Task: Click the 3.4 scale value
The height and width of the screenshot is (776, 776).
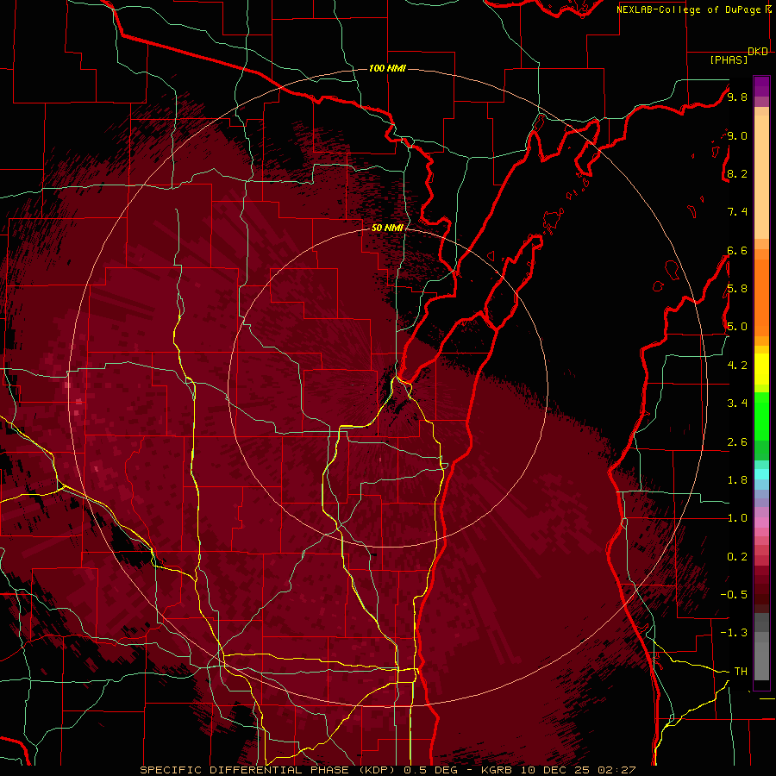Action: (x=737, y=404)
